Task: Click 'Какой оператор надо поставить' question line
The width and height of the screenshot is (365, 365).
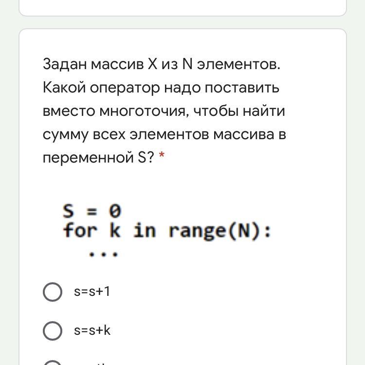Action: (x=161, y=88)
